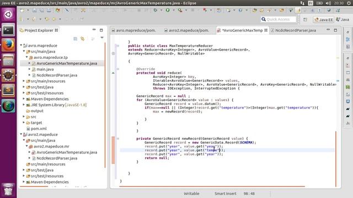Select pom.xml in avro.mapreduce project
The height and width of the screenshot is (198, 353).
point(39,128)
